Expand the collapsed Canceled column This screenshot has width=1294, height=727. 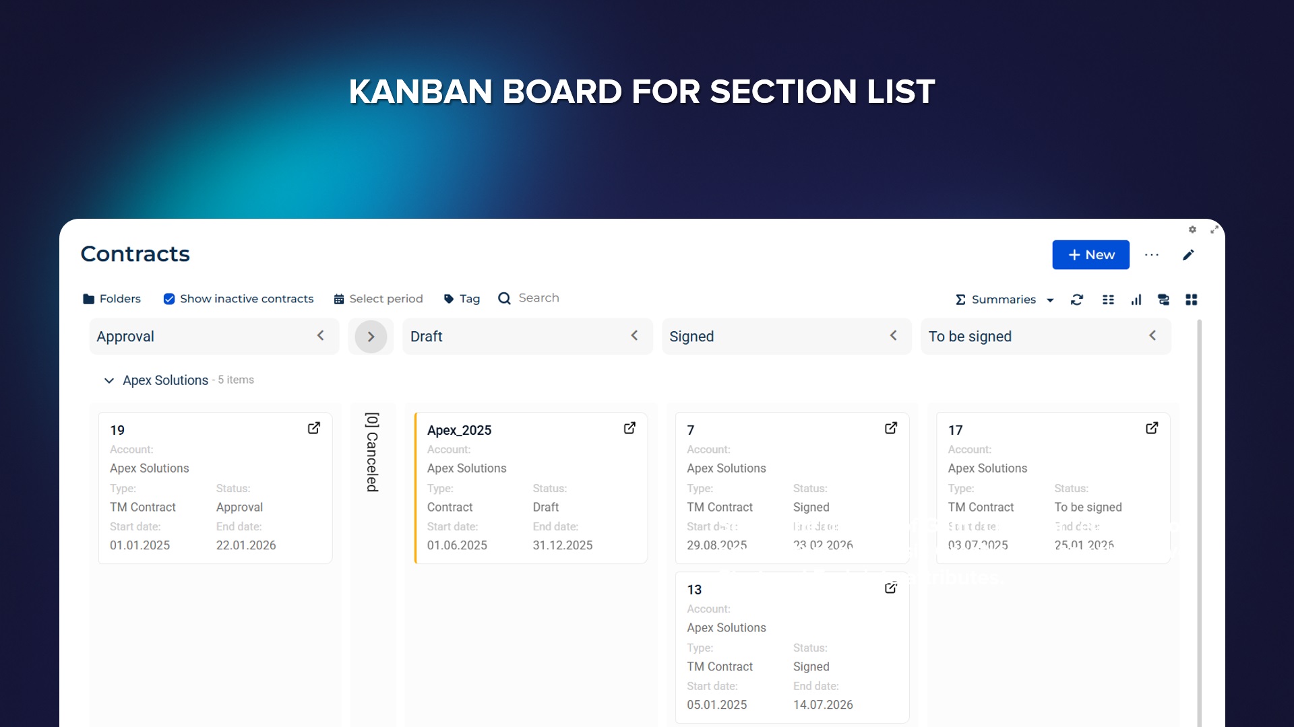click(371, 337)
